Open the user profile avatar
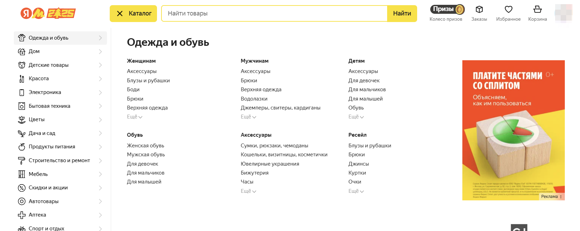 coord(563,13)
